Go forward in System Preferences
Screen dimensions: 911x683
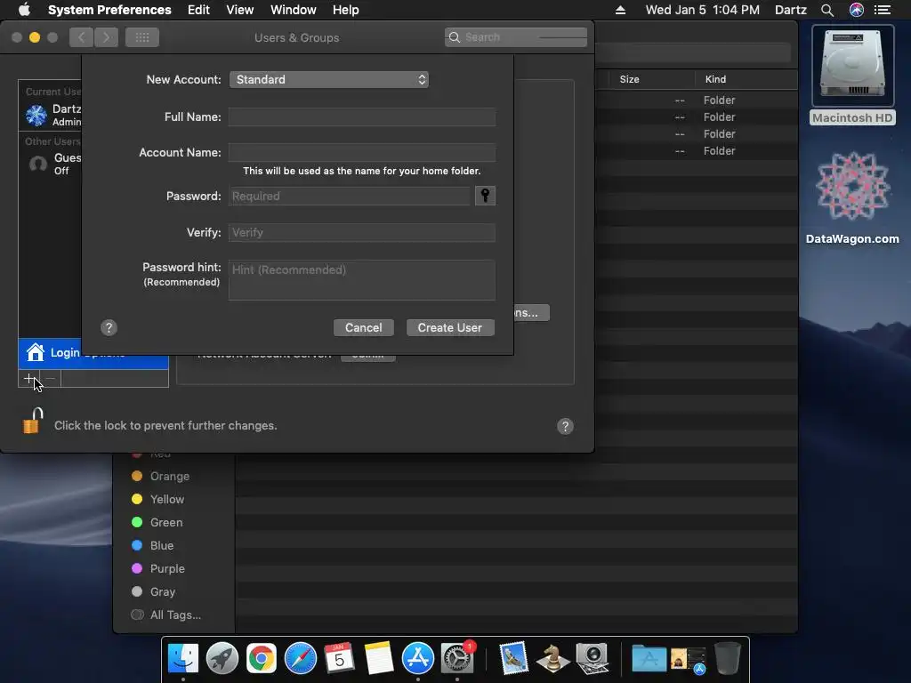tap(107, 37)
